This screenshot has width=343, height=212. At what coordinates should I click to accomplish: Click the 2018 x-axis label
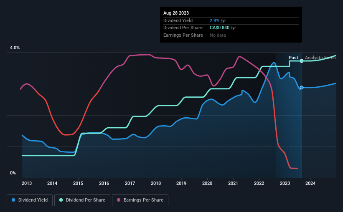(x=156, y=183)
